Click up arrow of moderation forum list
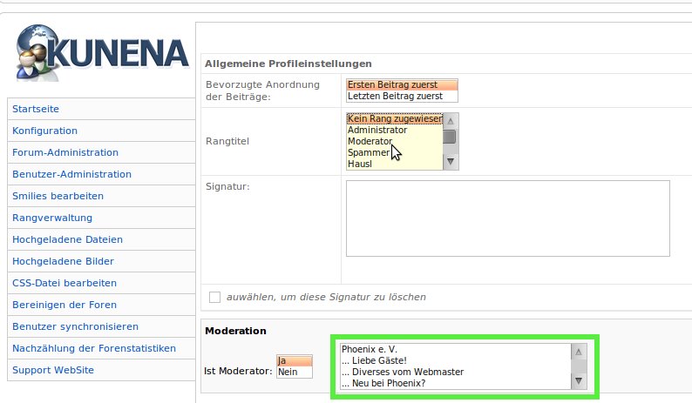This screenshot has height=403, width=692. coord(579,352)
